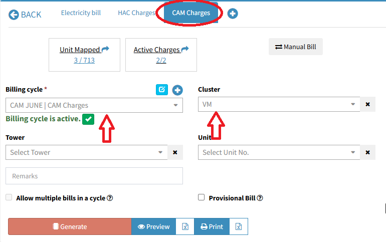This screenshot has width=386, height=242.
Task: Enable Allow multiple bills in a cycle
Action: 9,197
